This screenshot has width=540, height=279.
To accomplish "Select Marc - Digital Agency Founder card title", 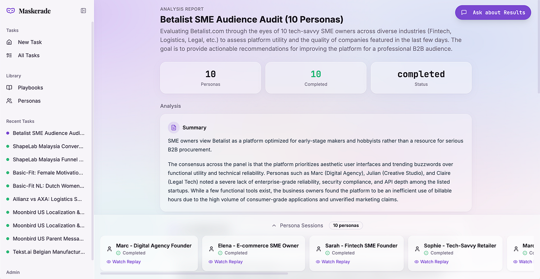I will tap(154, 246).
